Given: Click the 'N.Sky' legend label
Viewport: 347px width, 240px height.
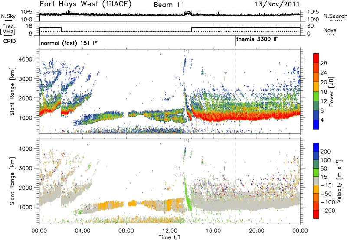Looking at the screenshot, I should pos(8,16).
